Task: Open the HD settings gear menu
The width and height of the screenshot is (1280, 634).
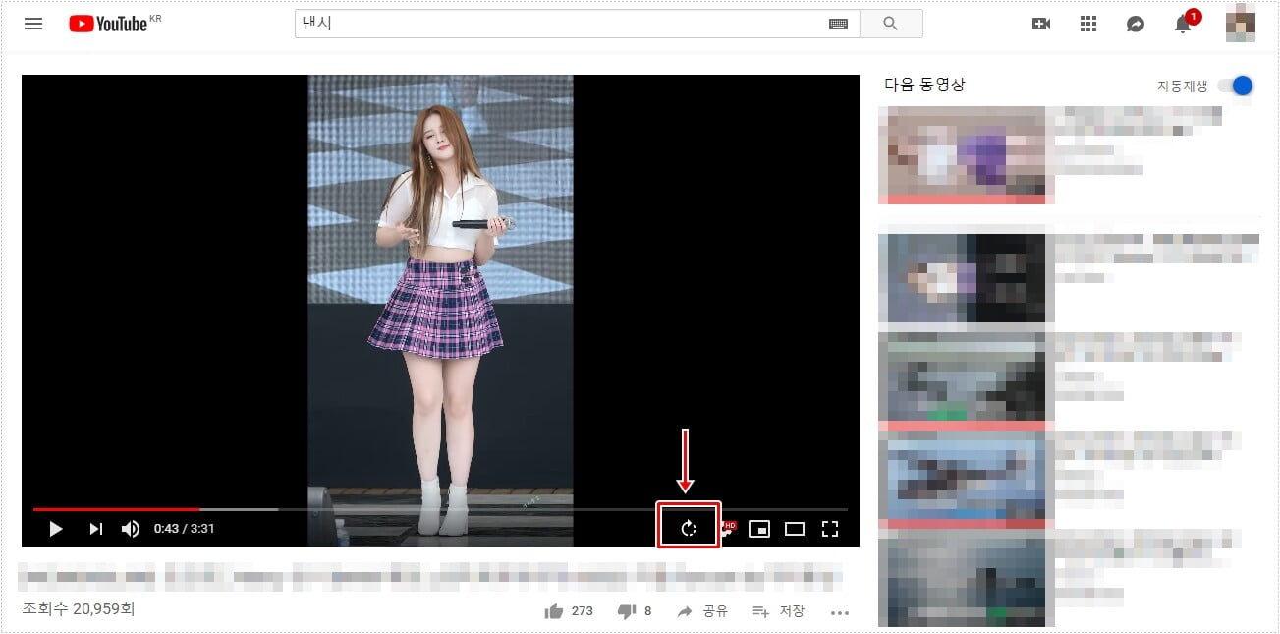Action: [x=728, y=529]
